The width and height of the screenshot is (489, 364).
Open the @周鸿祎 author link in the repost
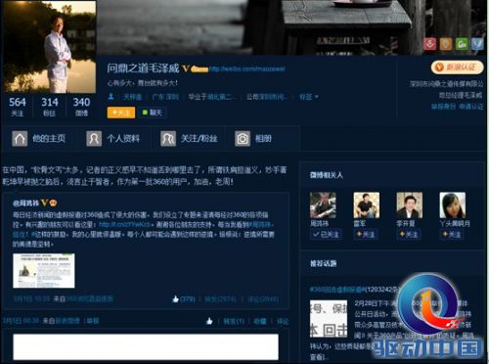coord(25,204)
